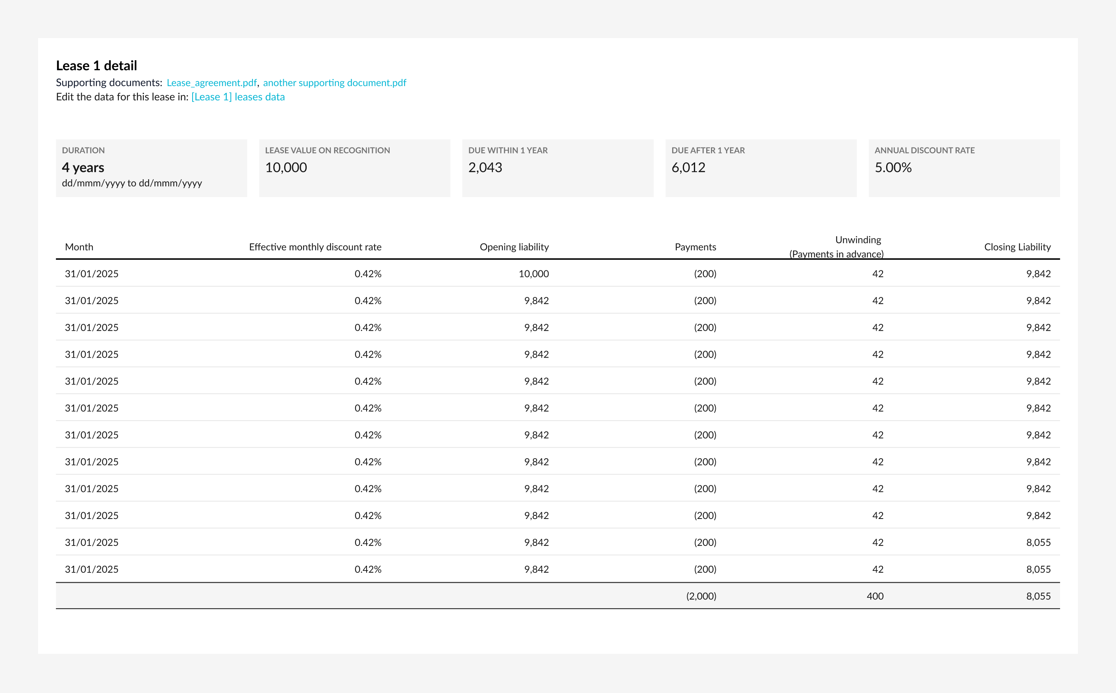Screen dimensions: 1116x693
Task: Select the Due After 1 Year card
Action: click(761, 168)
